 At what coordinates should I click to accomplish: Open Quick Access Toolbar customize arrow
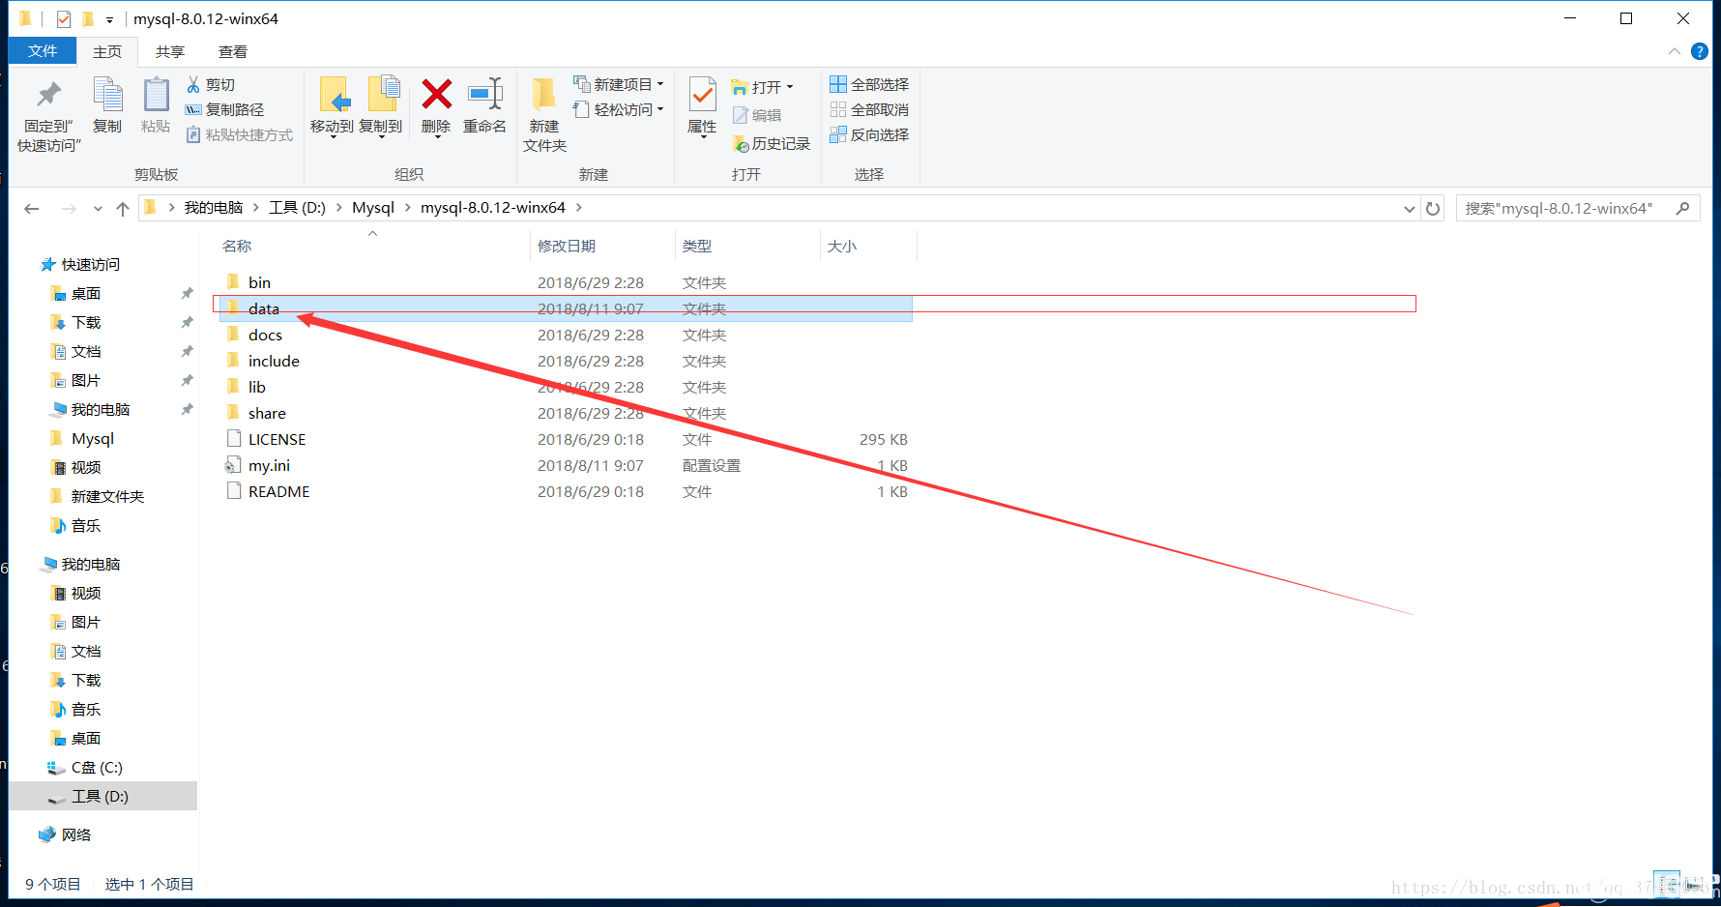(109, 19)
